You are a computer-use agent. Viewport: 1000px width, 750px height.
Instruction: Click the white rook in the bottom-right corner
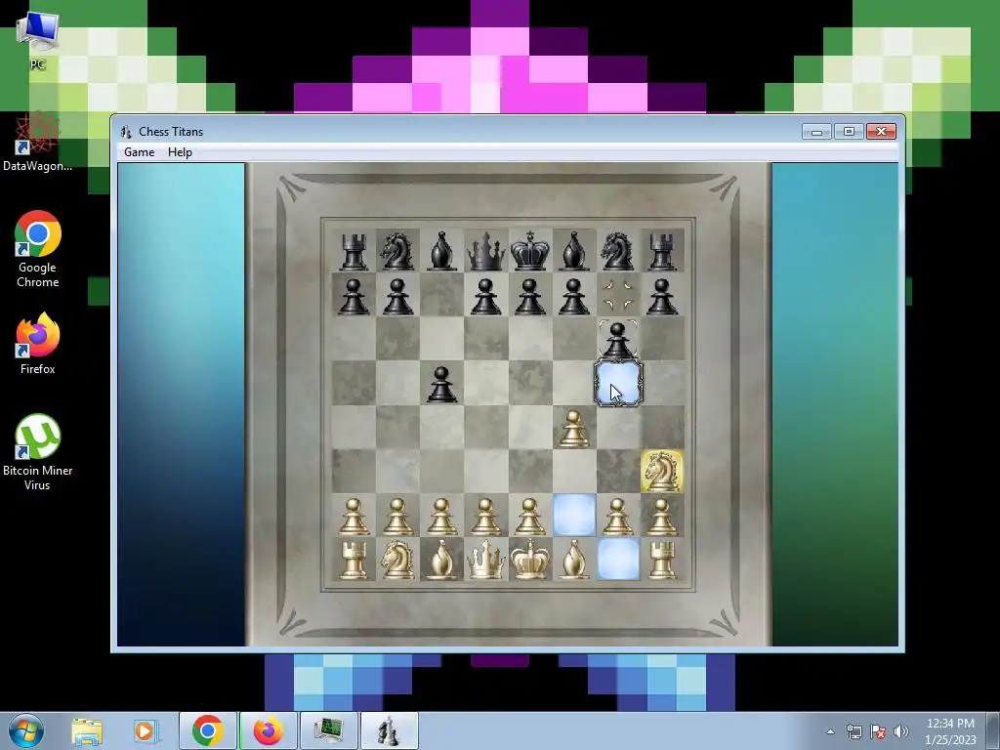[662, 560]
